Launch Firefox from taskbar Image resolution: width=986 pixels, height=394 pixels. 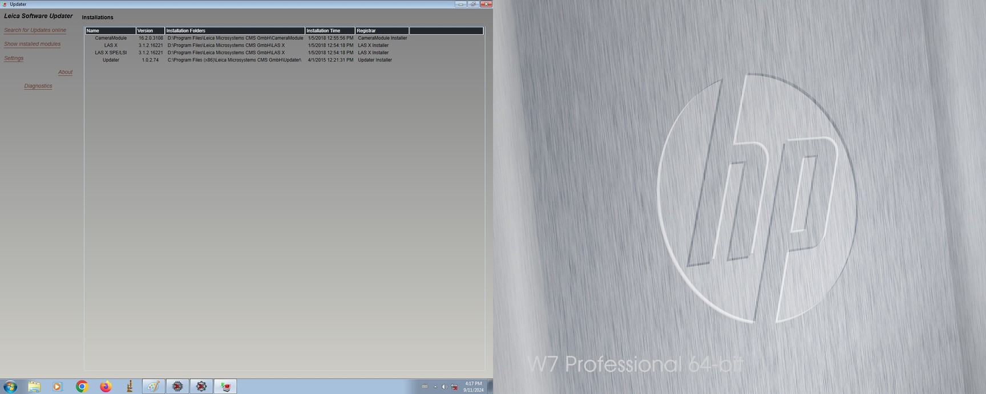(106, 387)
